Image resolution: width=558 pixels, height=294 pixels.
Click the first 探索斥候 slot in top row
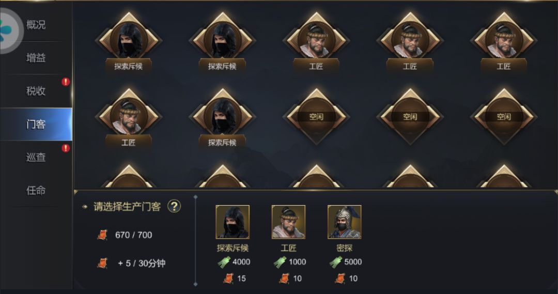[x=129, y=41]
